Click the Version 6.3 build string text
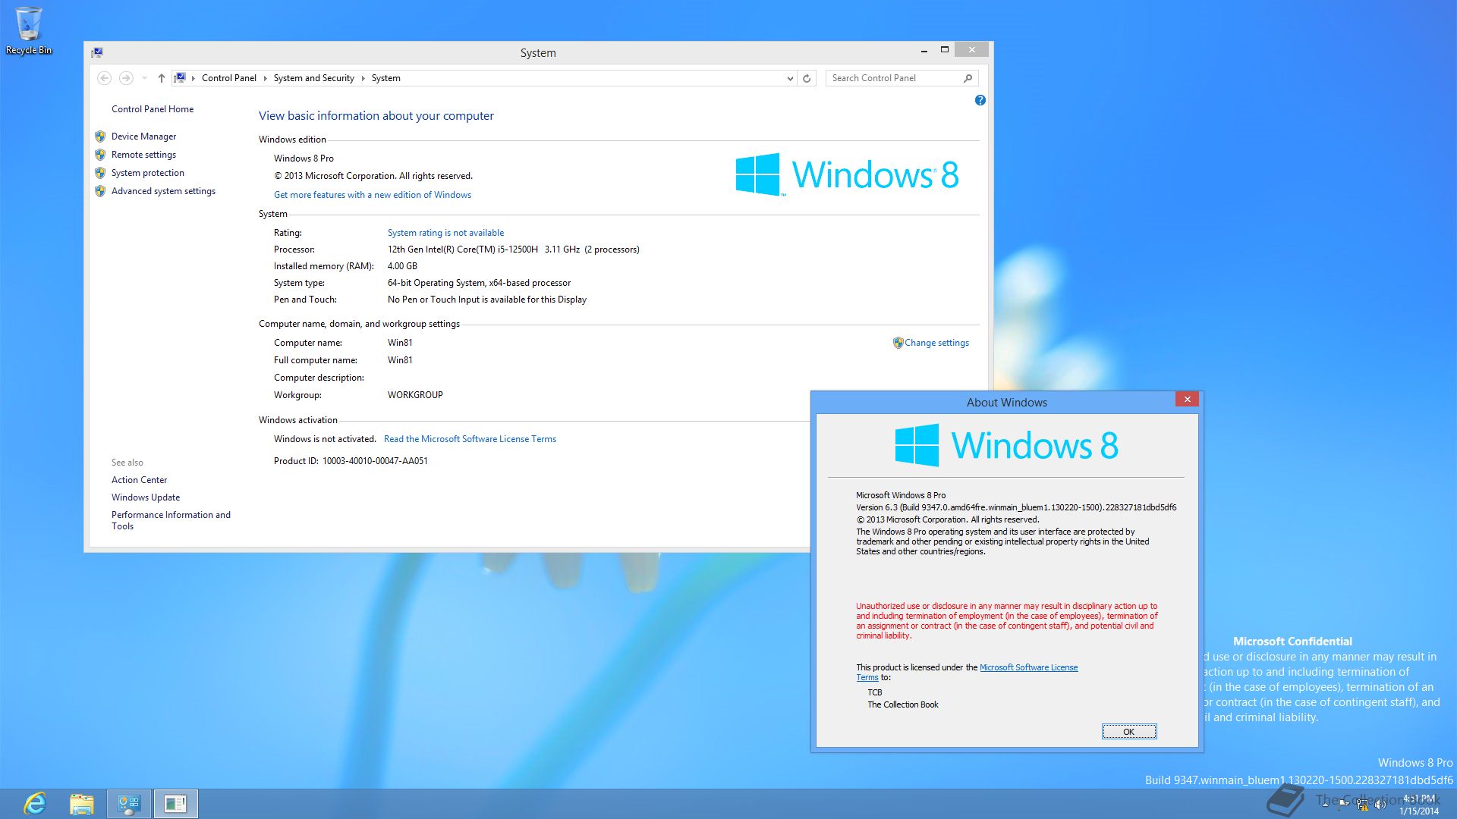 [1016, 508]
